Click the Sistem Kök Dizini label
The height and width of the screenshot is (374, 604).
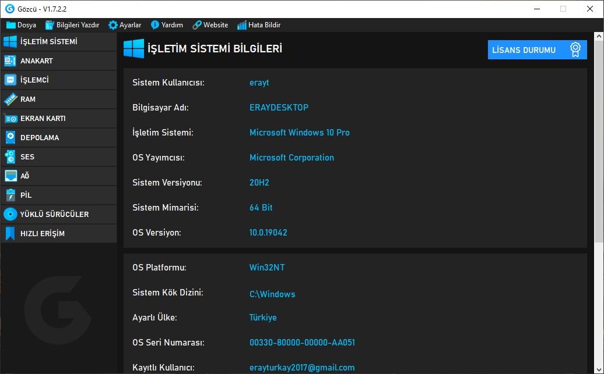(x=167, y=293)
